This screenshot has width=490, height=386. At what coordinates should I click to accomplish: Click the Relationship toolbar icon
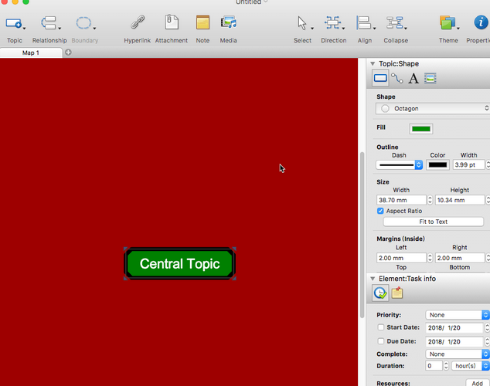pos(48,23)
